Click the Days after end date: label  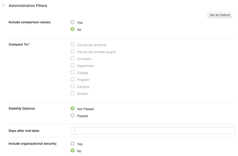24,131
